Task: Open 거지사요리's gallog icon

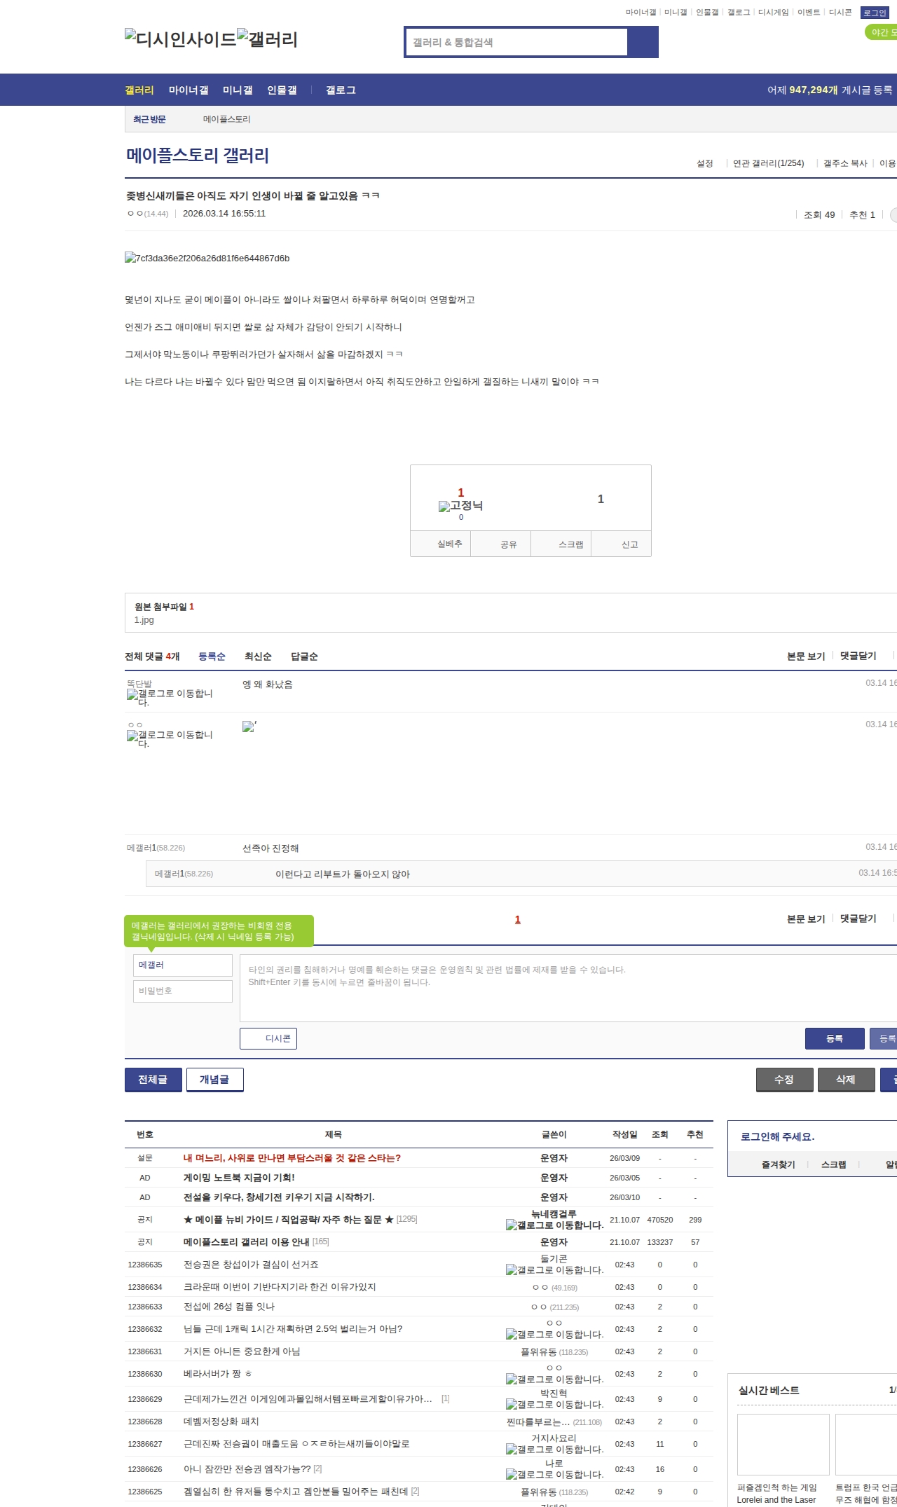Action: [555, 1449]
